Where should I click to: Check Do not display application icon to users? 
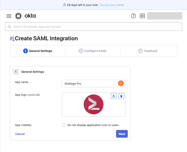click(64, 125)
